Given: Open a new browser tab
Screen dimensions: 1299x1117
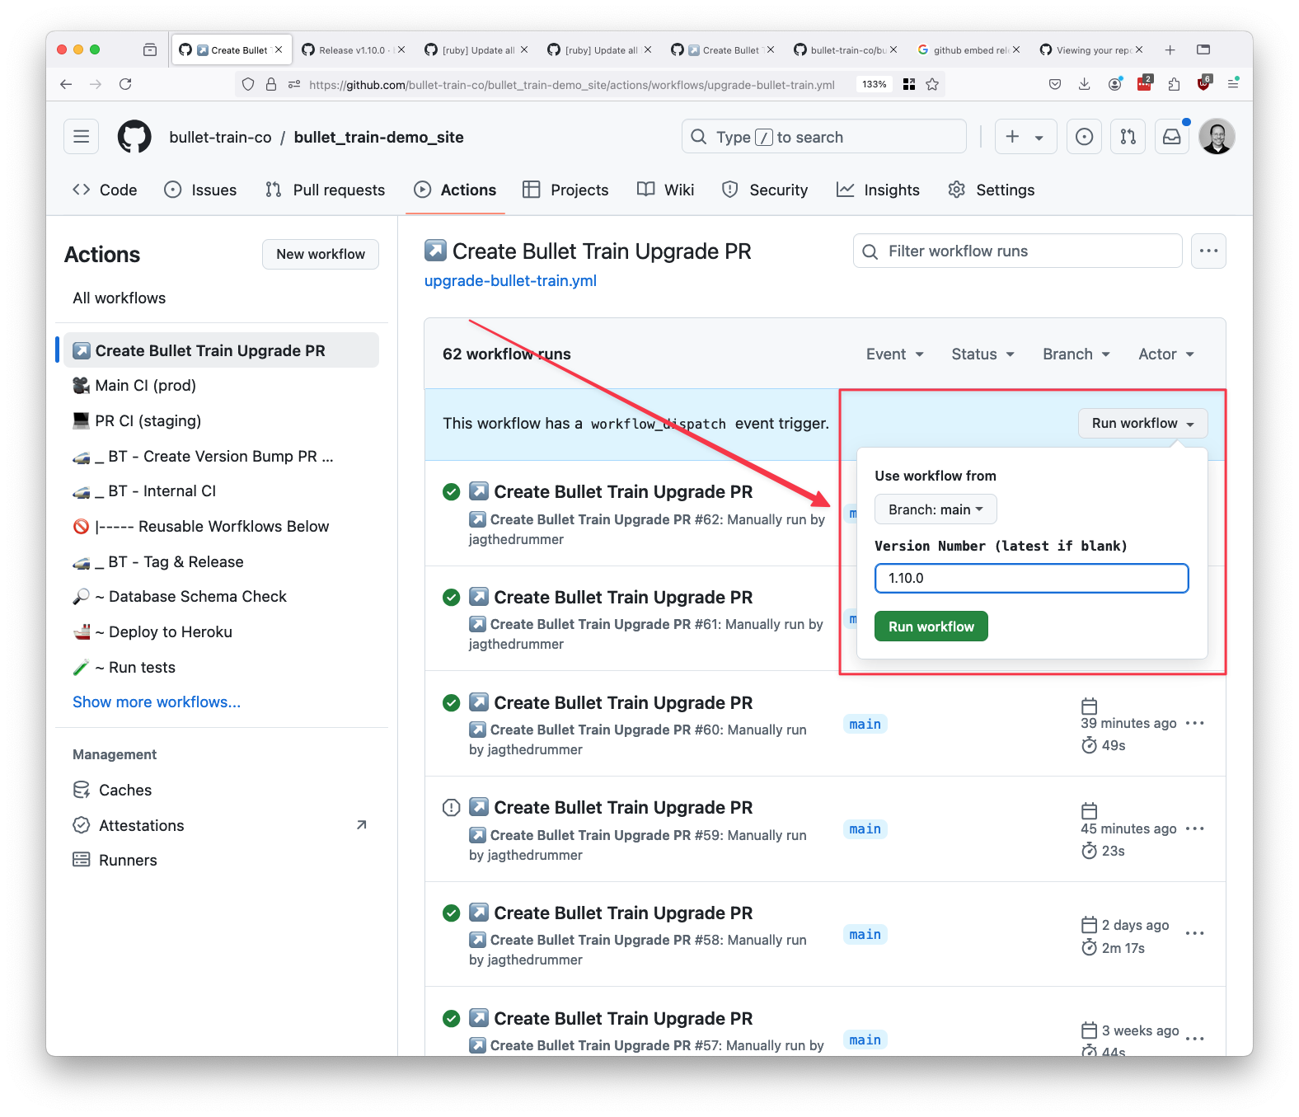Looking at the screenshot, I should (x=1170, y=50).
